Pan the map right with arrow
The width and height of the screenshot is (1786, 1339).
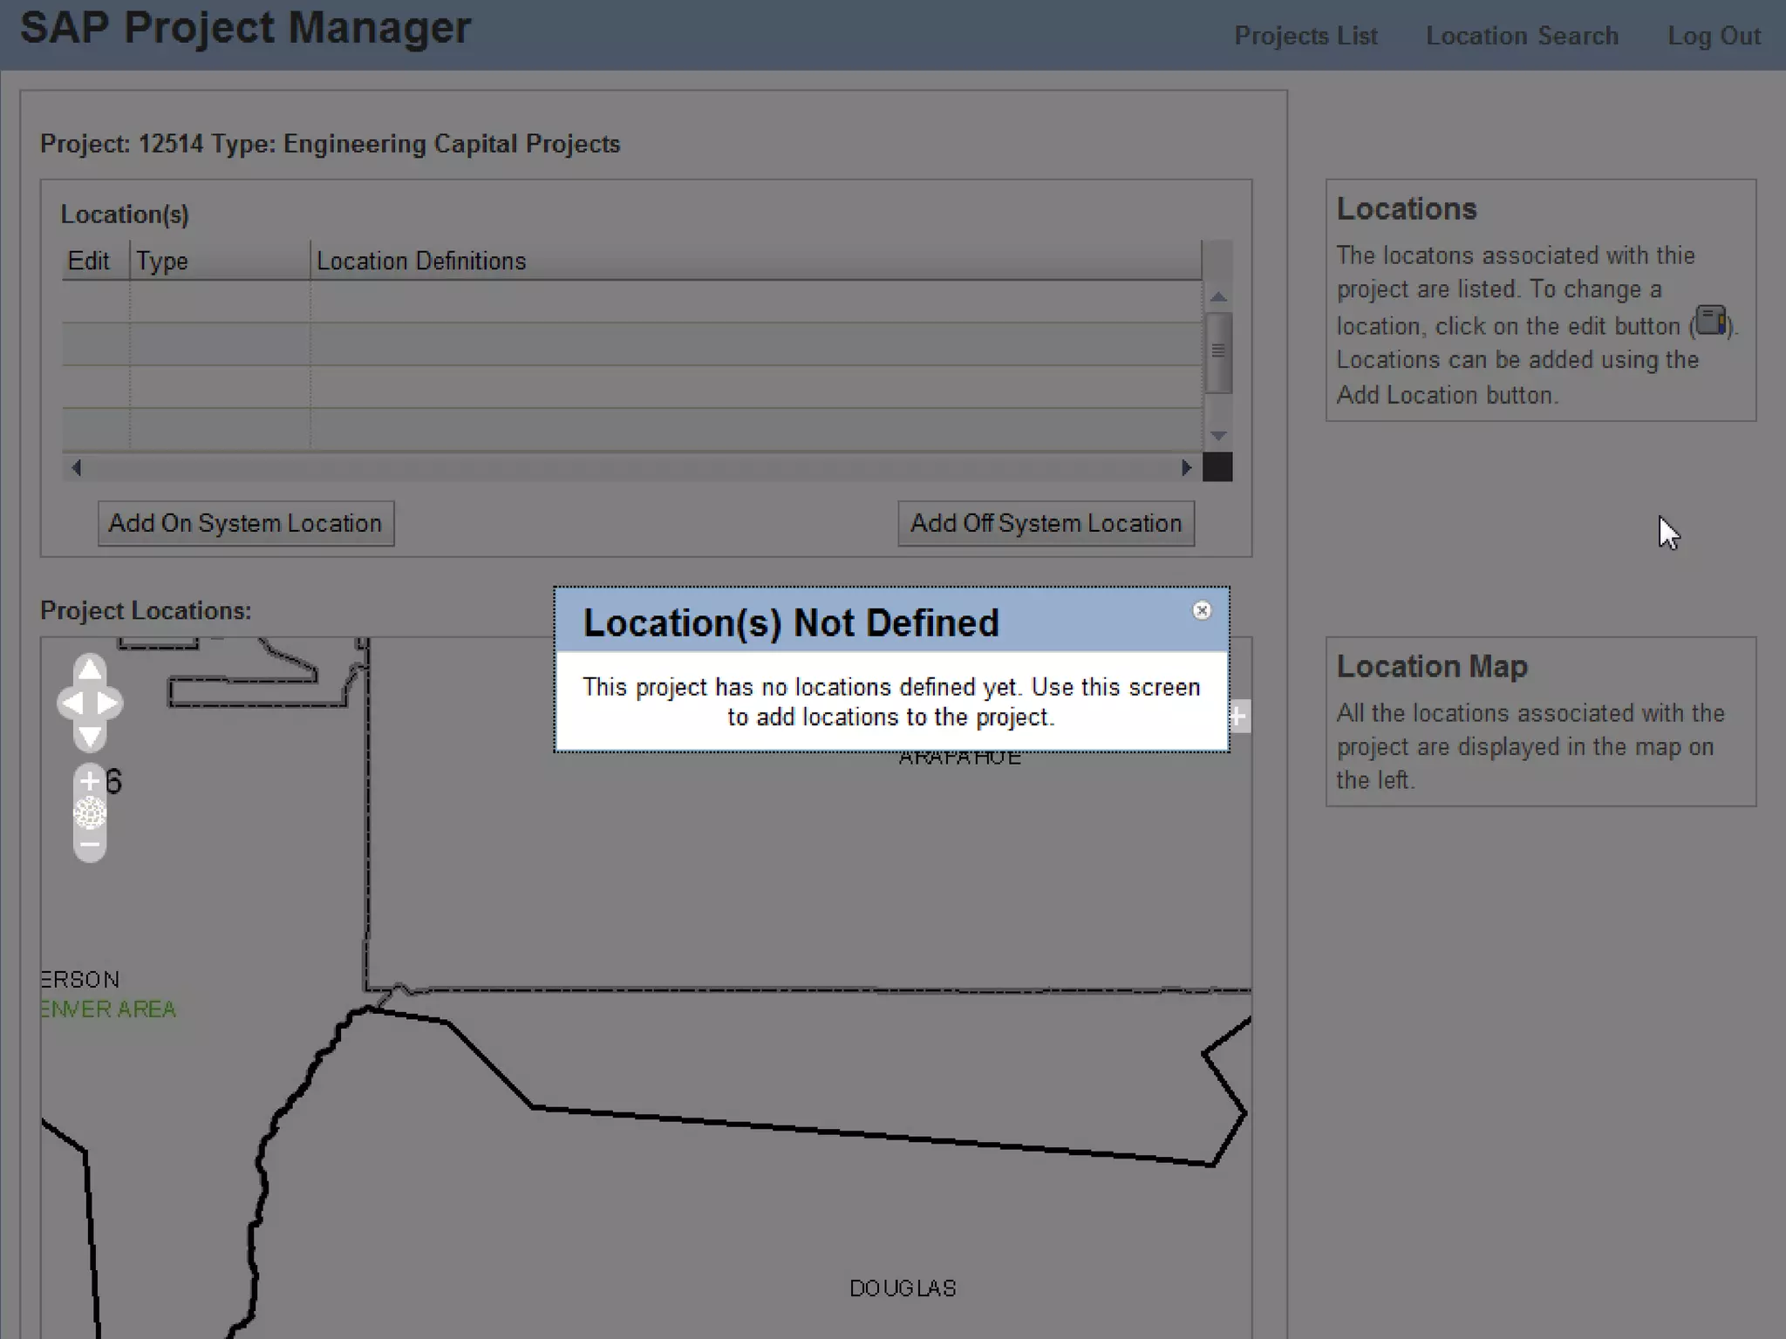pos(107,703)
